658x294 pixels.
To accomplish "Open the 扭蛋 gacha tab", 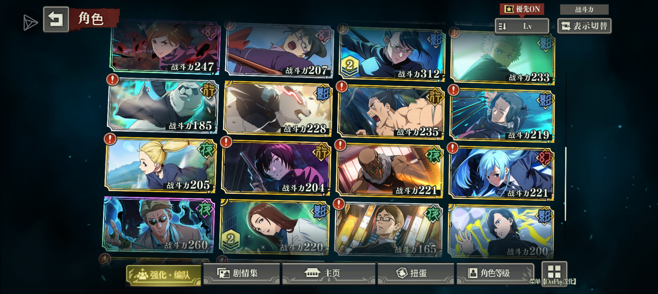I will (x=416, y=273).
